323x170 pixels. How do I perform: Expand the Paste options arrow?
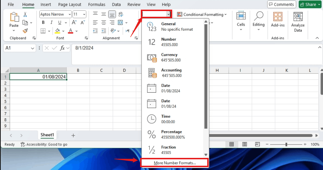(x=14, y=31)
